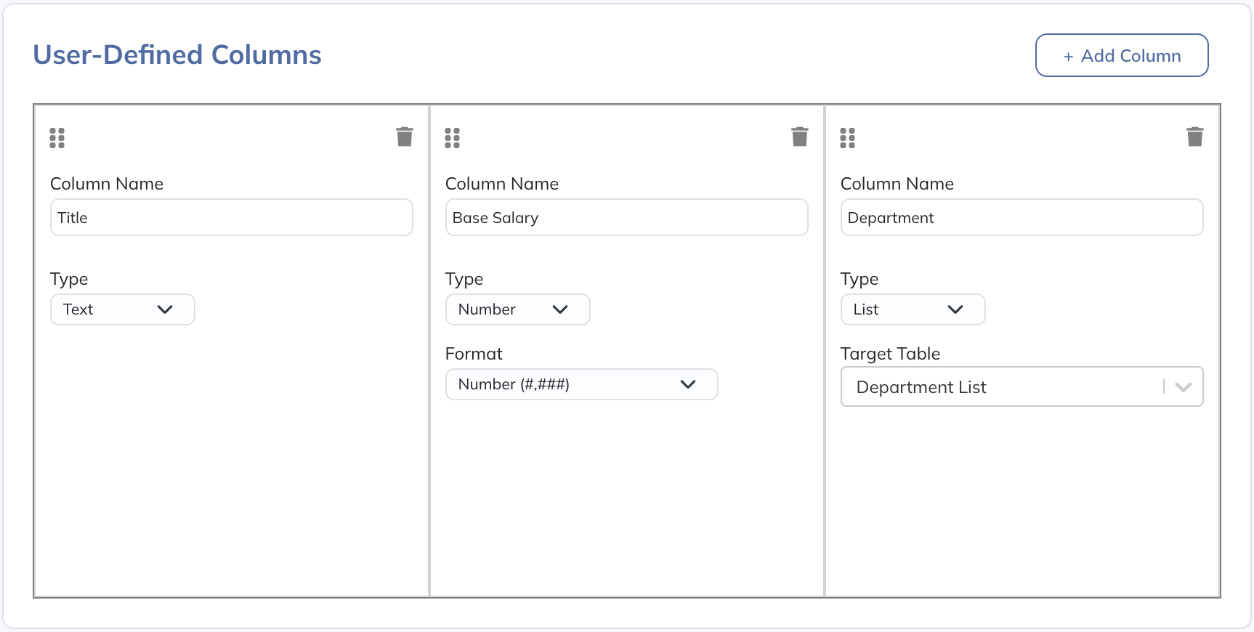Screen dimensions: 1254x632
Task: Click the Target Table label
Action: click(x=890, y=354)
